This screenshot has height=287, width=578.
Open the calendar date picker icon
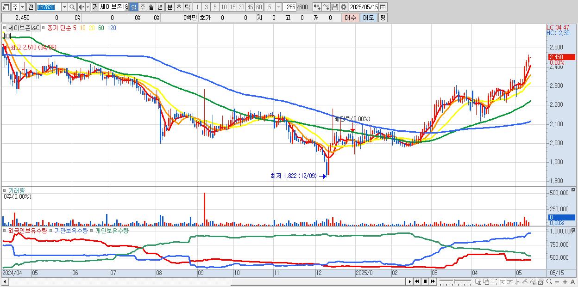click(383, 7)
